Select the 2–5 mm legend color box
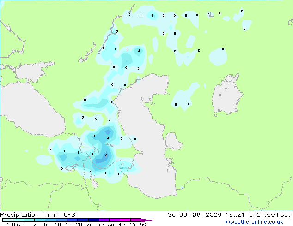The height and width of the screenshot is (226, 293). (40, 220)
